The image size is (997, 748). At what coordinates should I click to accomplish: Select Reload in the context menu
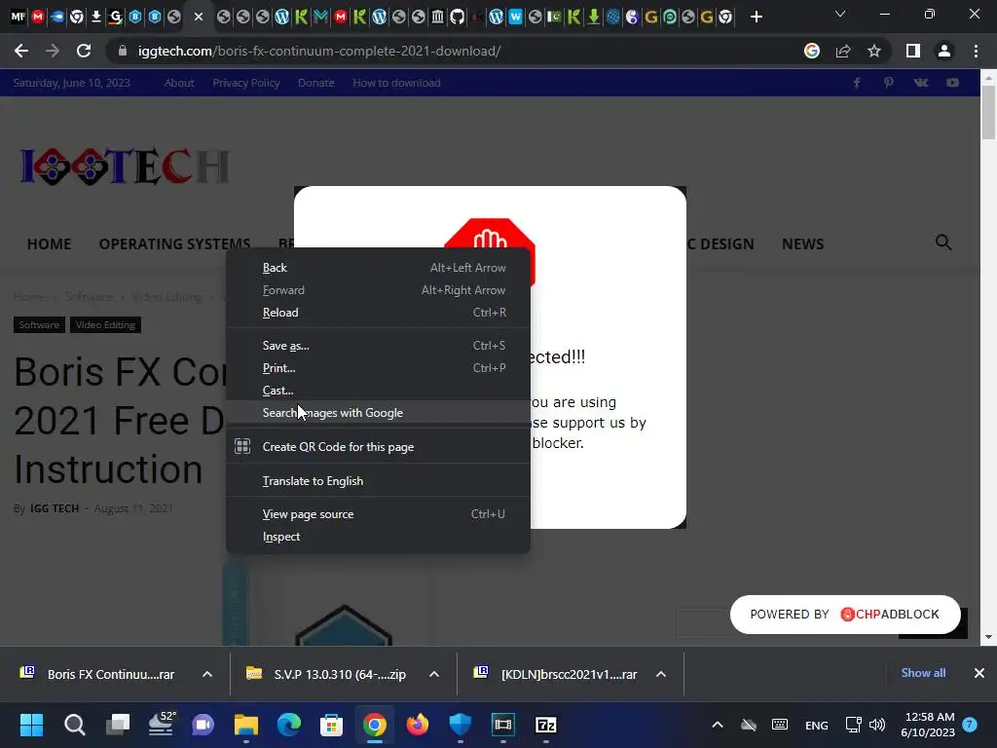(x=379, y=313)
